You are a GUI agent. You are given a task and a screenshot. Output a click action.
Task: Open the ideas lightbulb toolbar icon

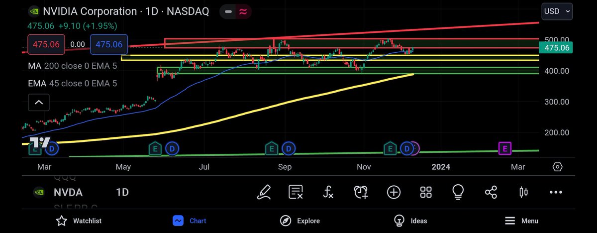click(458, 191)
